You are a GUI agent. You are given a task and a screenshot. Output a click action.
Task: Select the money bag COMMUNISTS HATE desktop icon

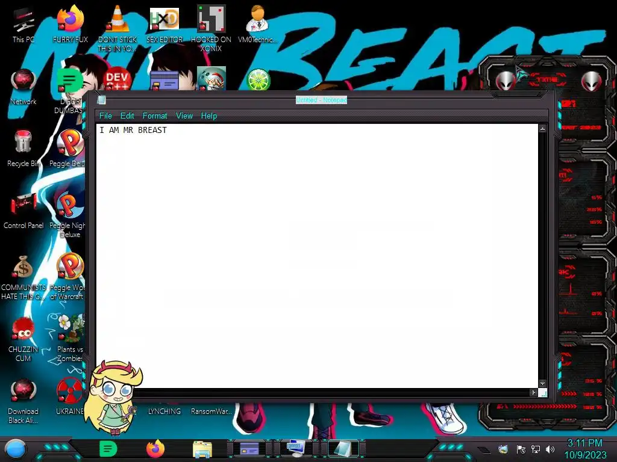(23, 277)
